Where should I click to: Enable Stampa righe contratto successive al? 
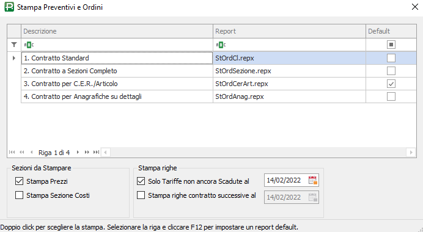coord(141,195)
